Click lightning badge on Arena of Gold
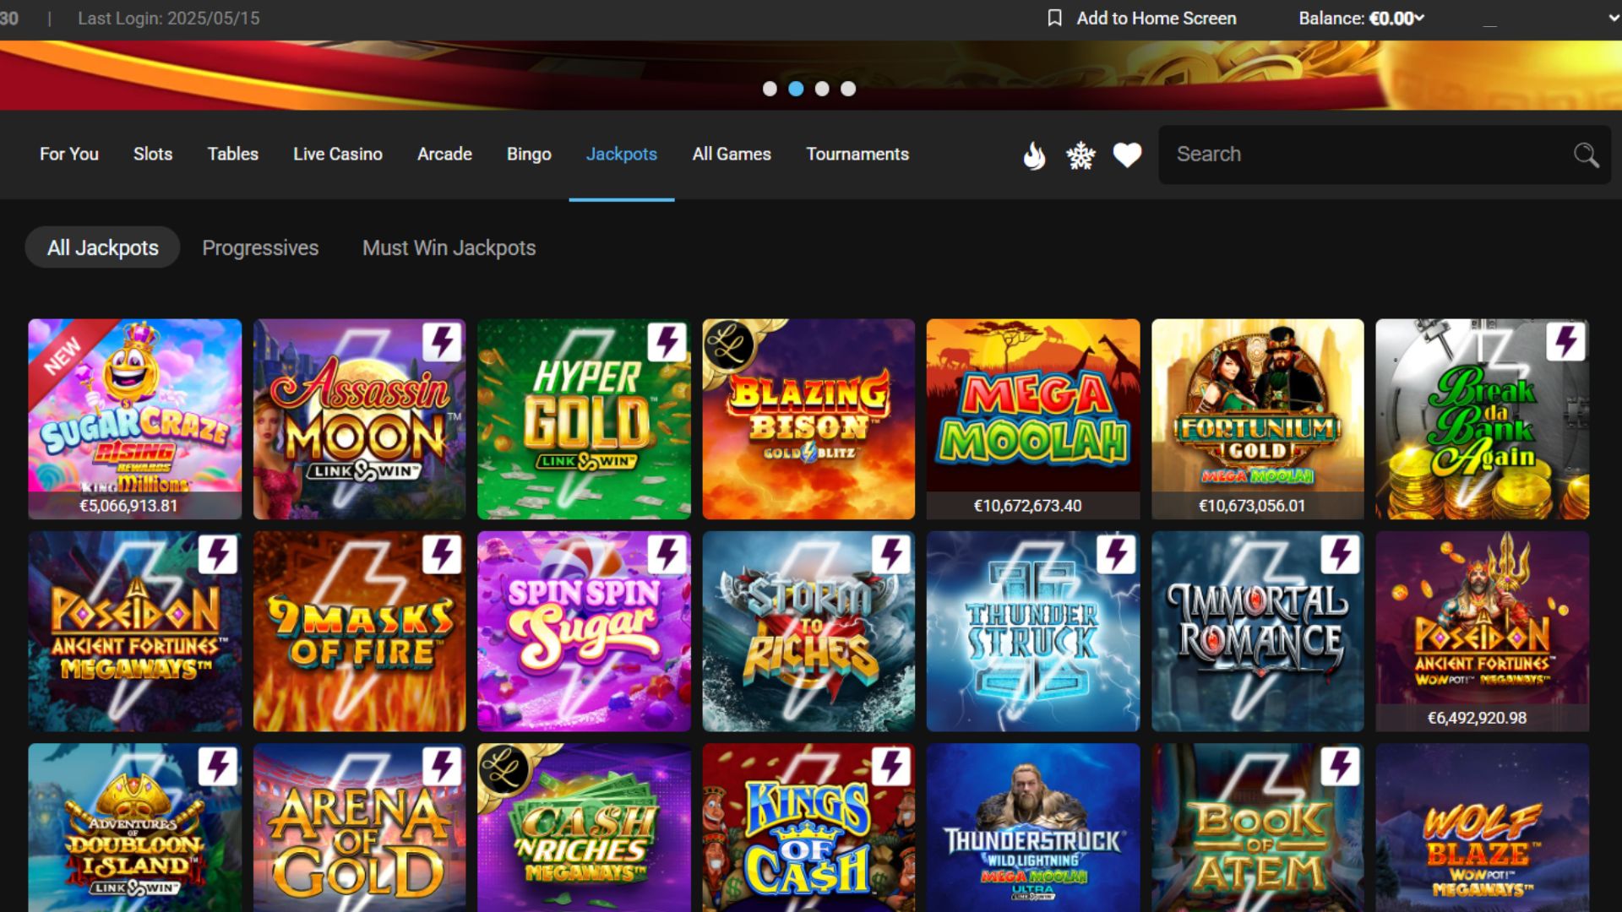 [x=442, y=767]
